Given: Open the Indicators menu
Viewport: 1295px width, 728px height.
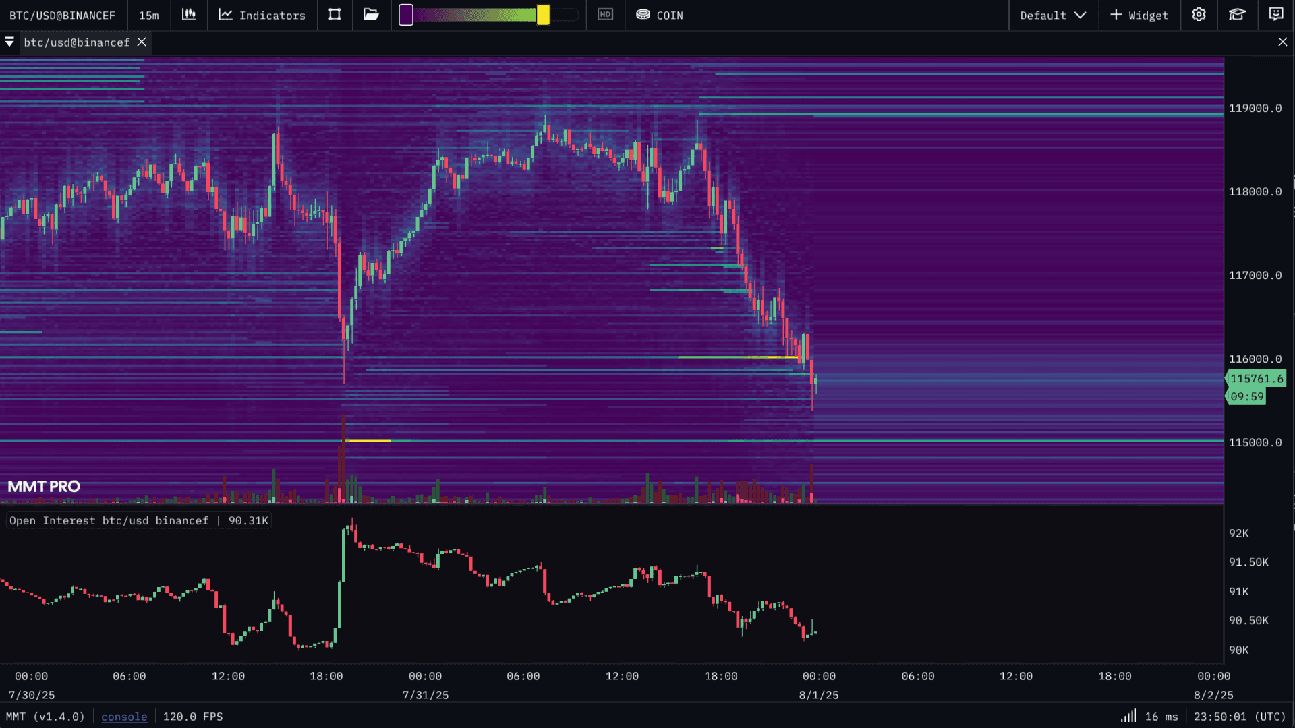Looking at the screenshot, I should click(x=262, y=15).
